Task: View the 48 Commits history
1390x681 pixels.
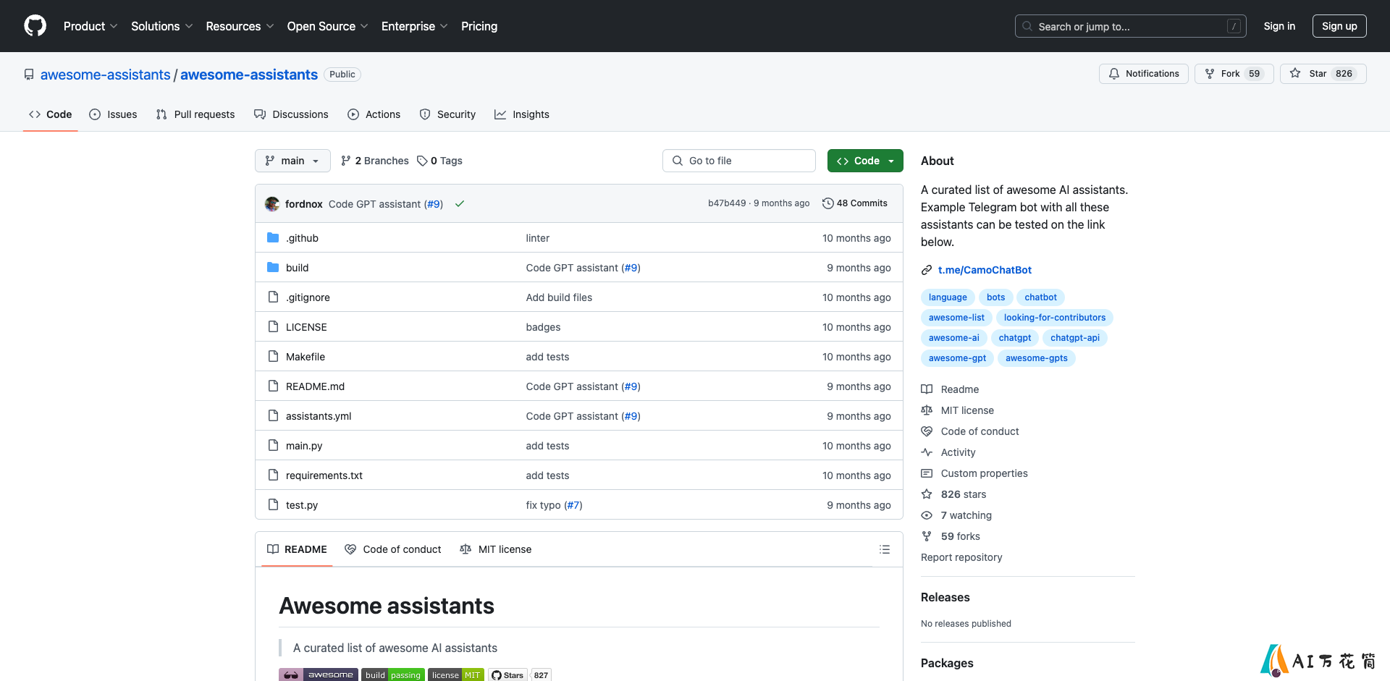Action: [855, 203]
